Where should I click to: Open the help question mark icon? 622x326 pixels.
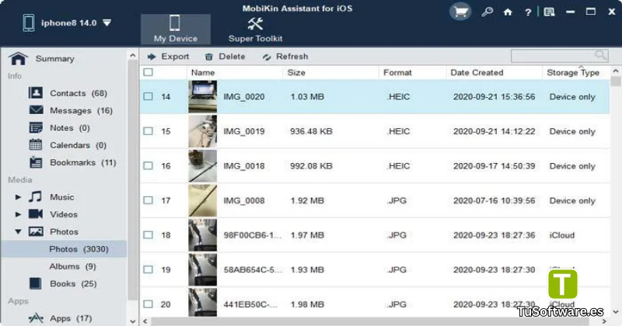(528, 12)
